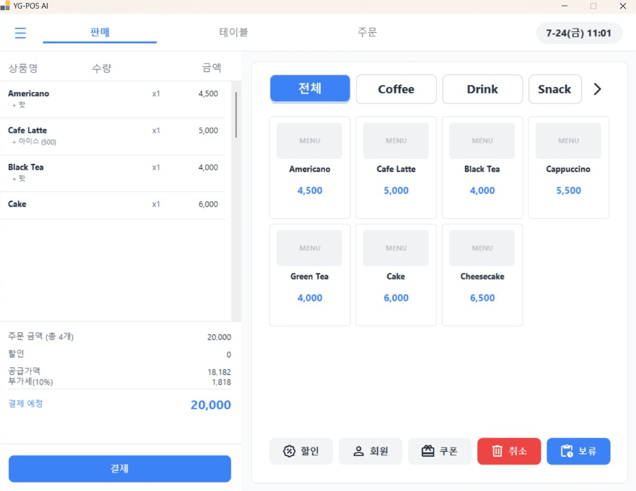The width and height of the screenshot is (636, 491).
Task: Click the trash can cancel icon
Action: [x=497, y=451]
